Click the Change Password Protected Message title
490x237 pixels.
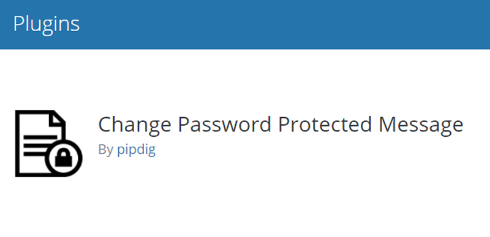(281, 125)
